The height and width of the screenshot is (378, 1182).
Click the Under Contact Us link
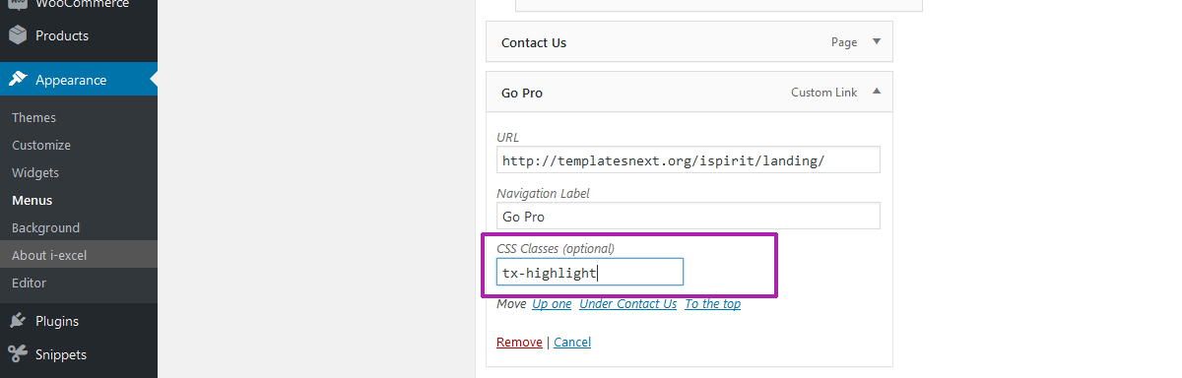pos(627,304)
